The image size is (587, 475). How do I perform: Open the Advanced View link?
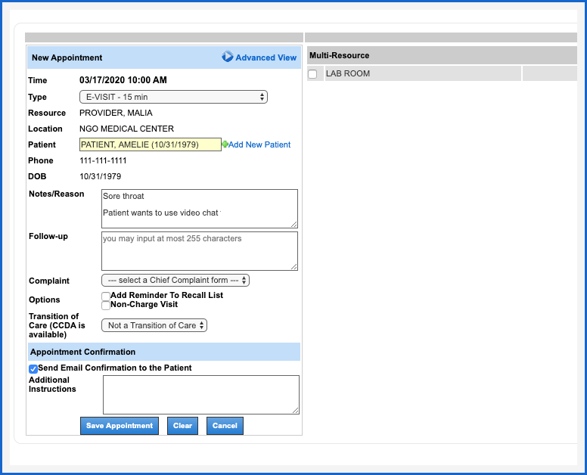coord(266,57)
